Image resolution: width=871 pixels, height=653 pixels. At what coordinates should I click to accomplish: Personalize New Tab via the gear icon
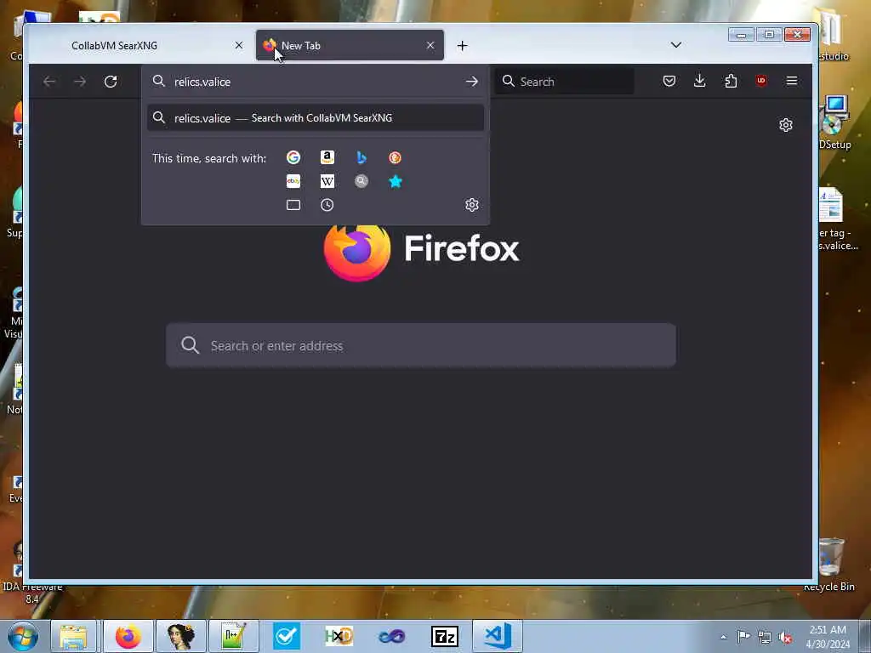coord(785,125)
